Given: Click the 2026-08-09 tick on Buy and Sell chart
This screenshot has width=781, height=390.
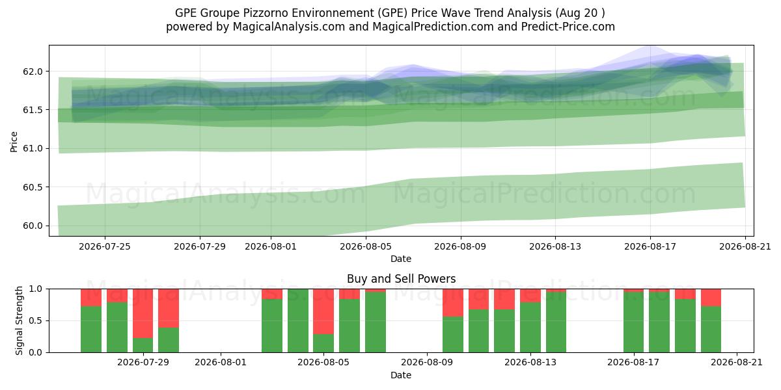Looking at the screenshot, I should pos(427,363).
